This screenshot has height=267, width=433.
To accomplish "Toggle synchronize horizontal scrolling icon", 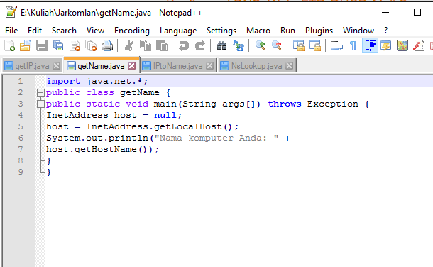I will pyautogui.click(x=314, y=45).
